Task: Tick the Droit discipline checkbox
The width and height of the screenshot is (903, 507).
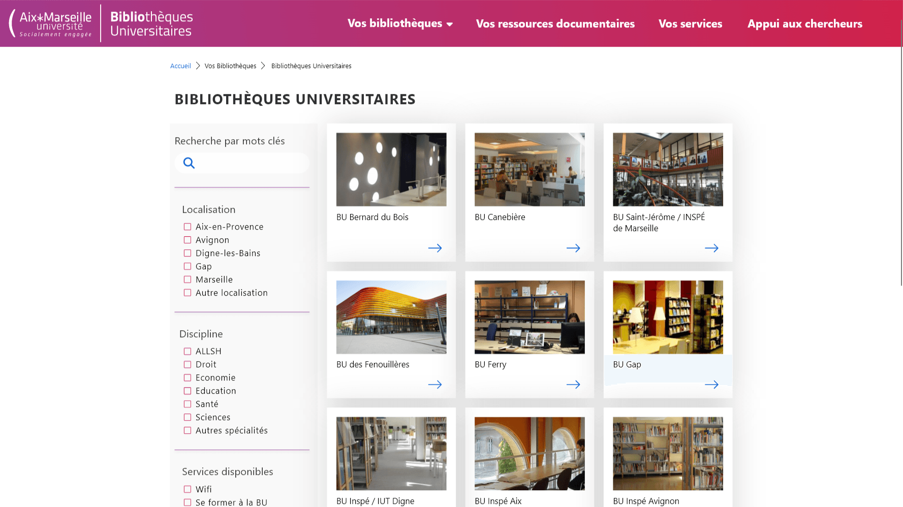Action: click(x=188, y=364)
